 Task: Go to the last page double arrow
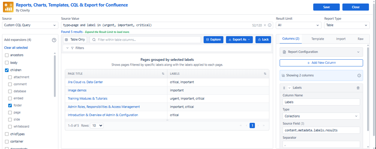click(x=264, y=126)
